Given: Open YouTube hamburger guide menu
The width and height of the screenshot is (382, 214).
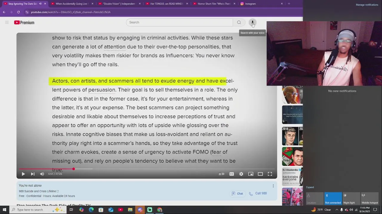Looking at the screenshot, I should [x=7, y=22].
